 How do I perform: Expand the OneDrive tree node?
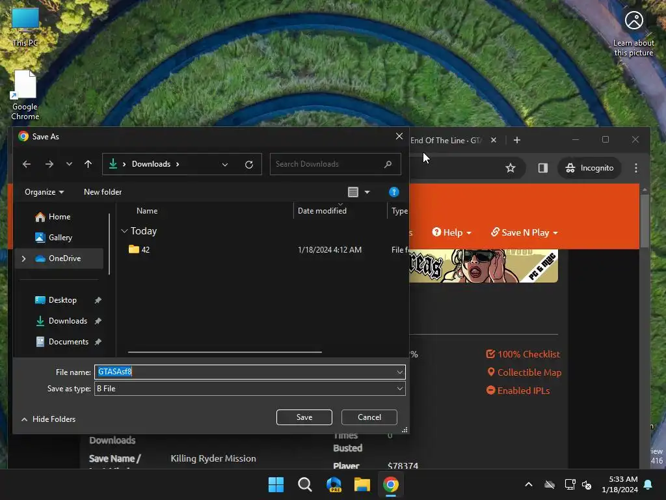coord(24,258)
